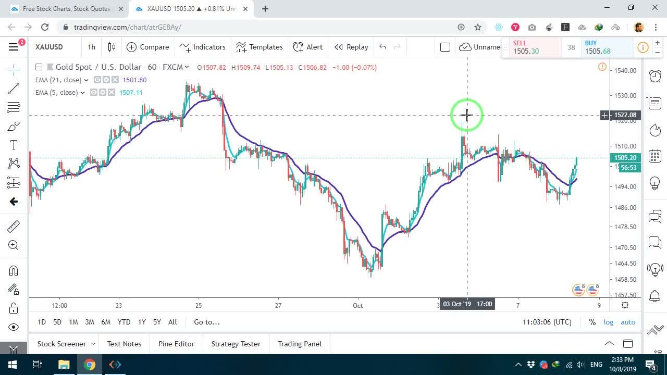The width and height of the screenshot is (667, 375).
Task: Expand the Stock Screener dropdown arrow
Action: (93, 344)
